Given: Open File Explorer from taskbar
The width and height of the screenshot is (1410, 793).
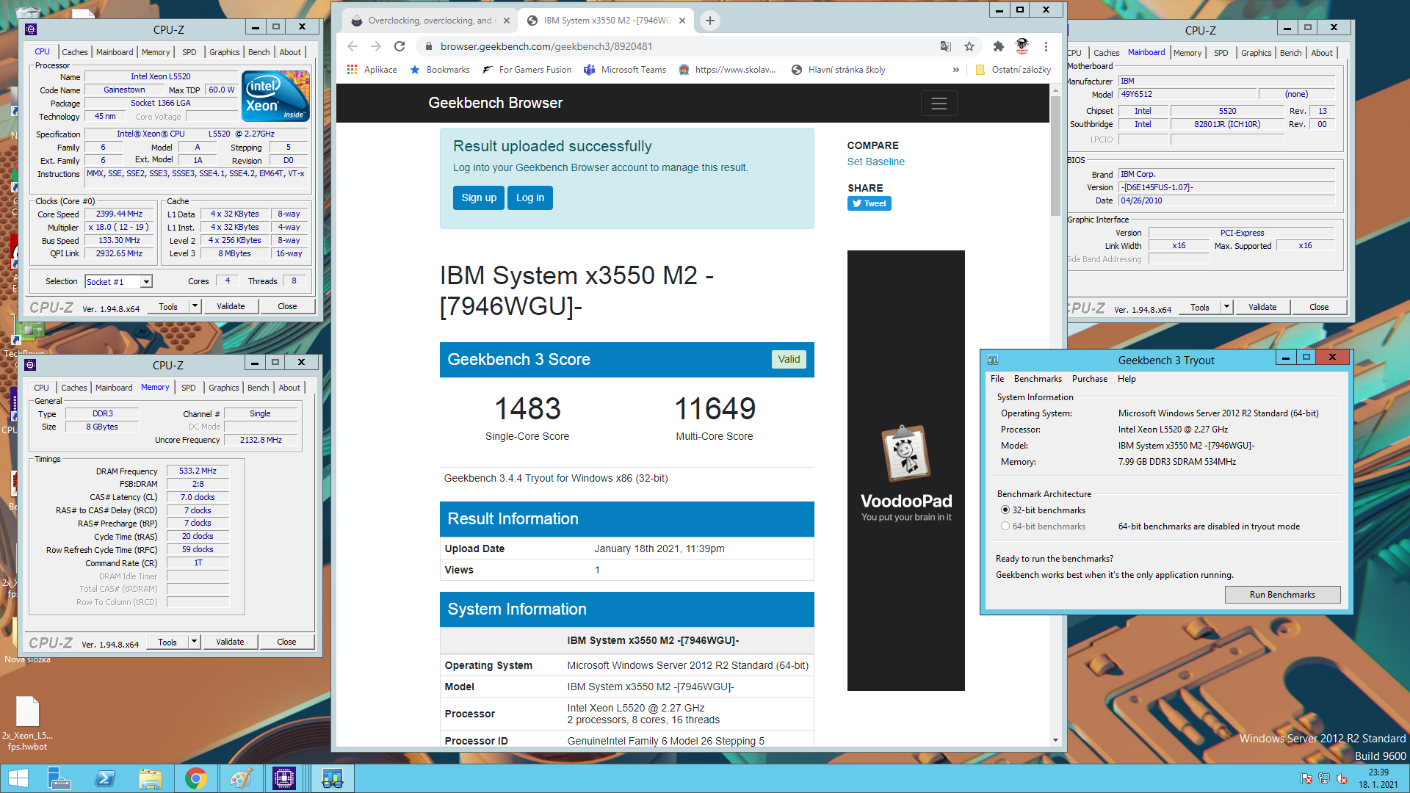Looking at the screenshot, I should click(x=151, y=778).
